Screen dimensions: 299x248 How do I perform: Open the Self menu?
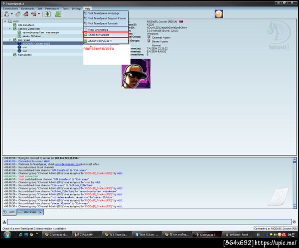point(40,8)
